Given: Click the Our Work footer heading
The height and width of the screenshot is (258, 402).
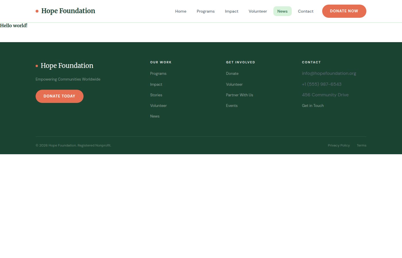Looking at the screenshot, I should tap(161, 62).
